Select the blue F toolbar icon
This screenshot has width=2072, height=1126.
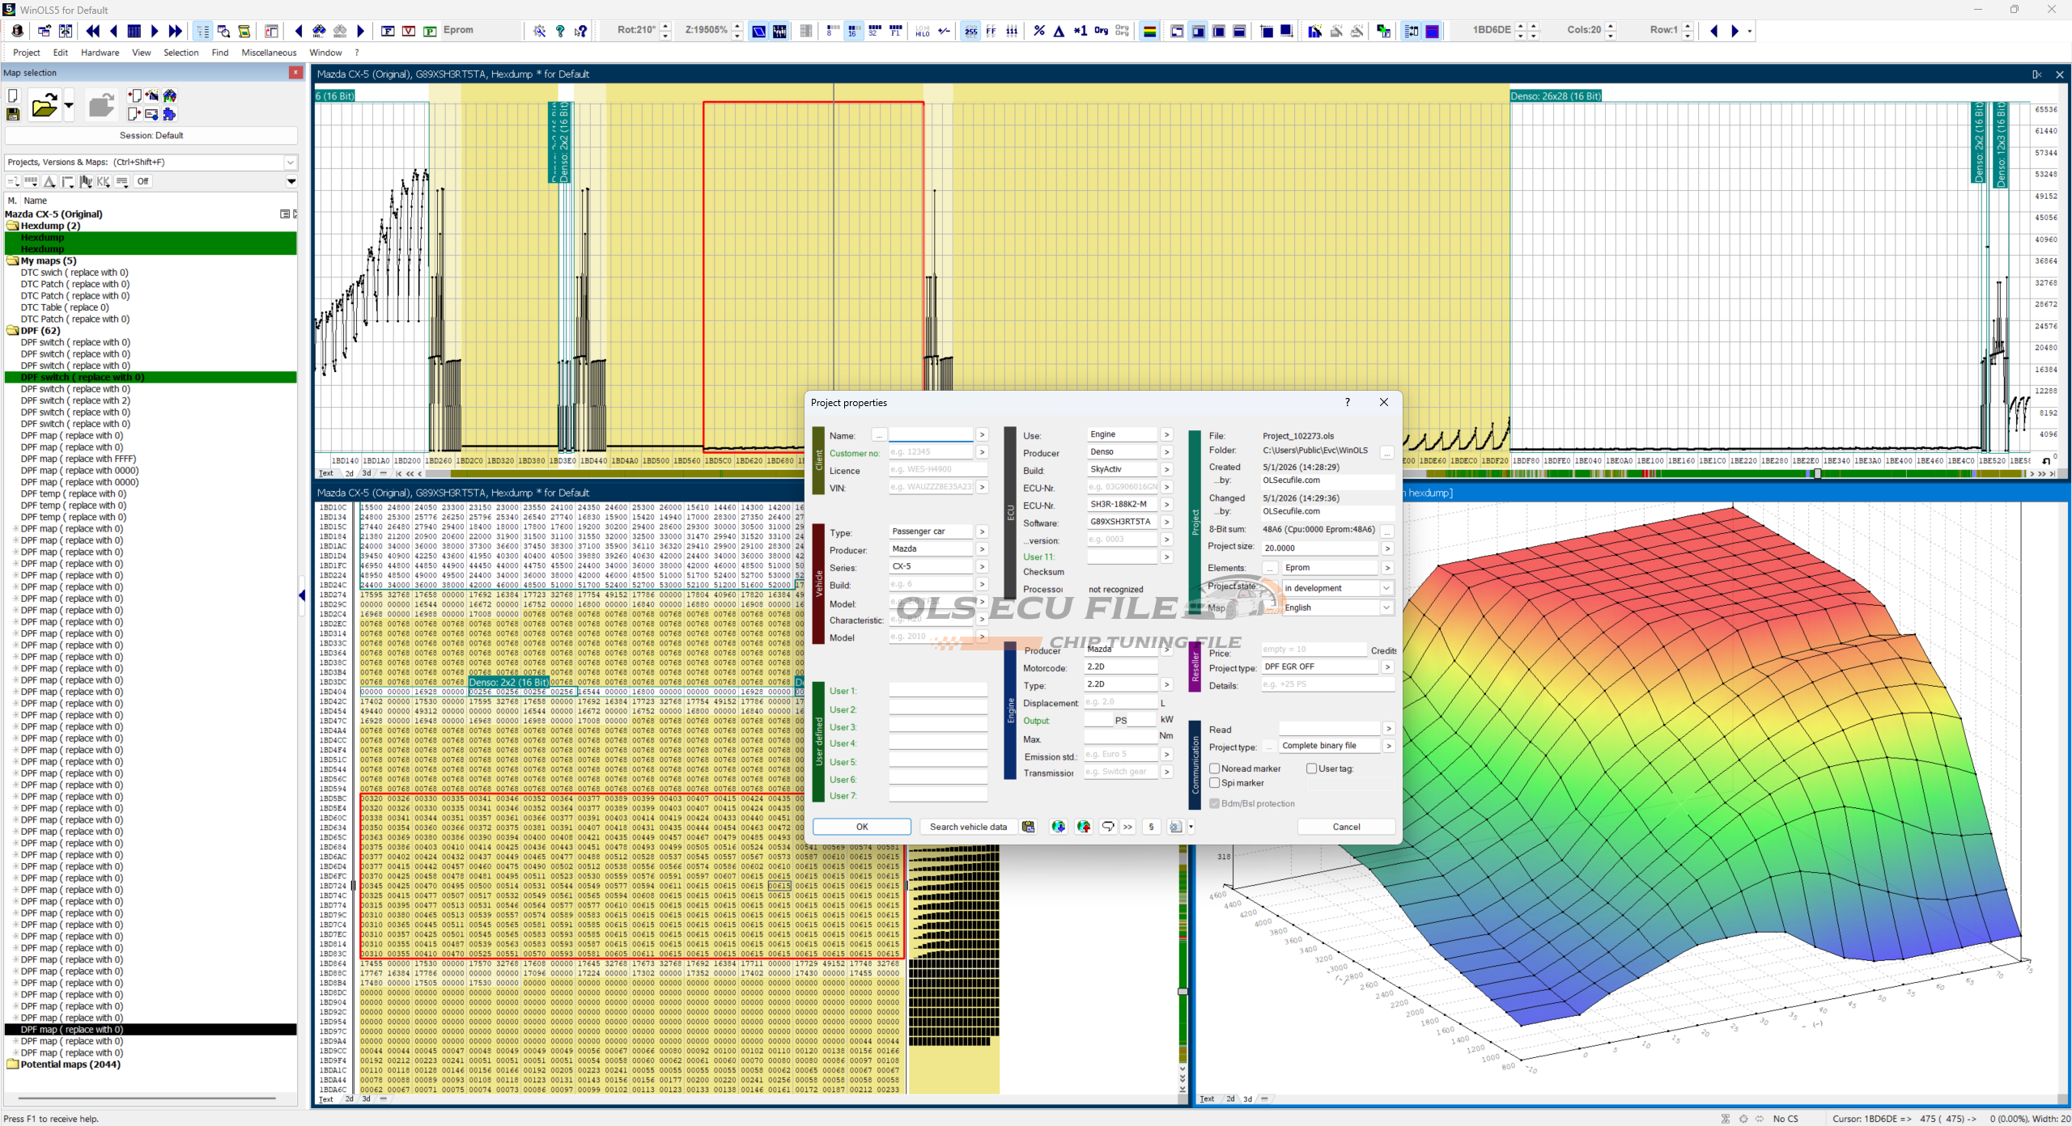point(388,31)
